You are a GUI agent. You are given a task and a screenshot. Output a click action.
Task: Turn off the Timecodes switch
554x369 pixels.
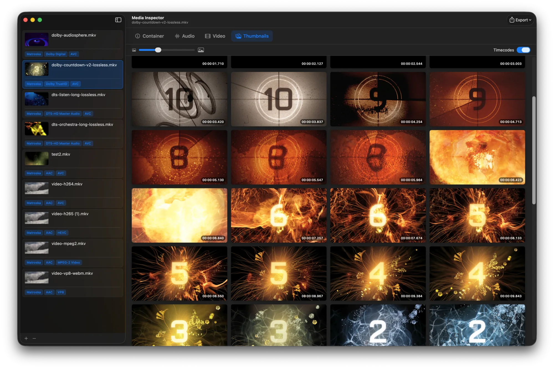coord(524,50)
